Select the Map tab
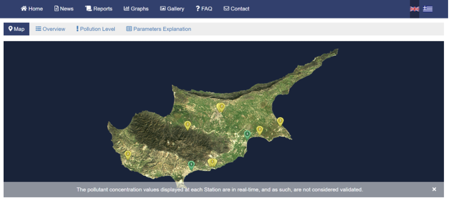Viewport: 449px width, 199px height. [x=16, y=29]
